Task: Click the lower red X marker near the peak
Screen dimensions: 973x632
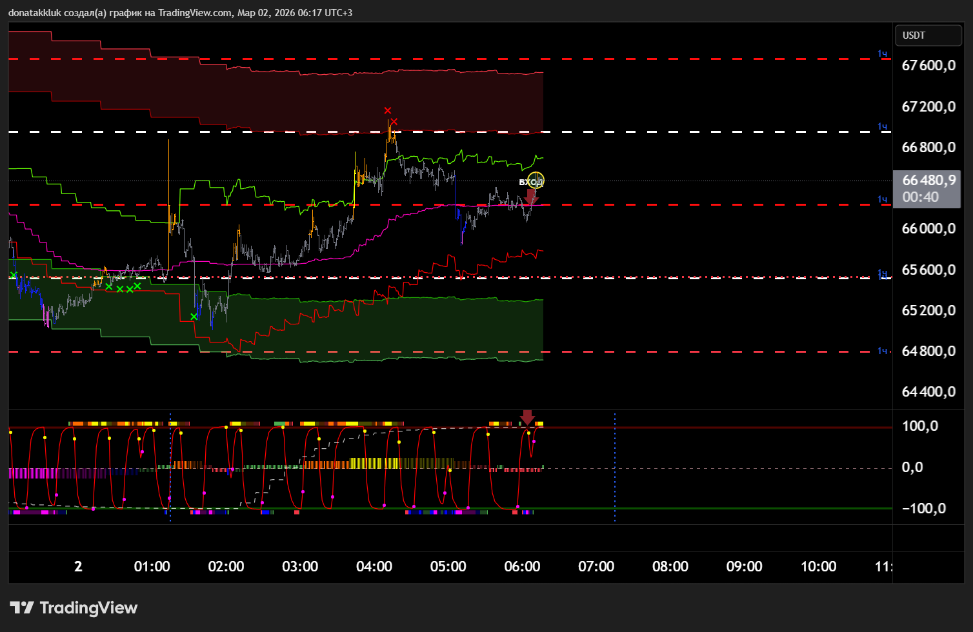Action: click(394, 122)
